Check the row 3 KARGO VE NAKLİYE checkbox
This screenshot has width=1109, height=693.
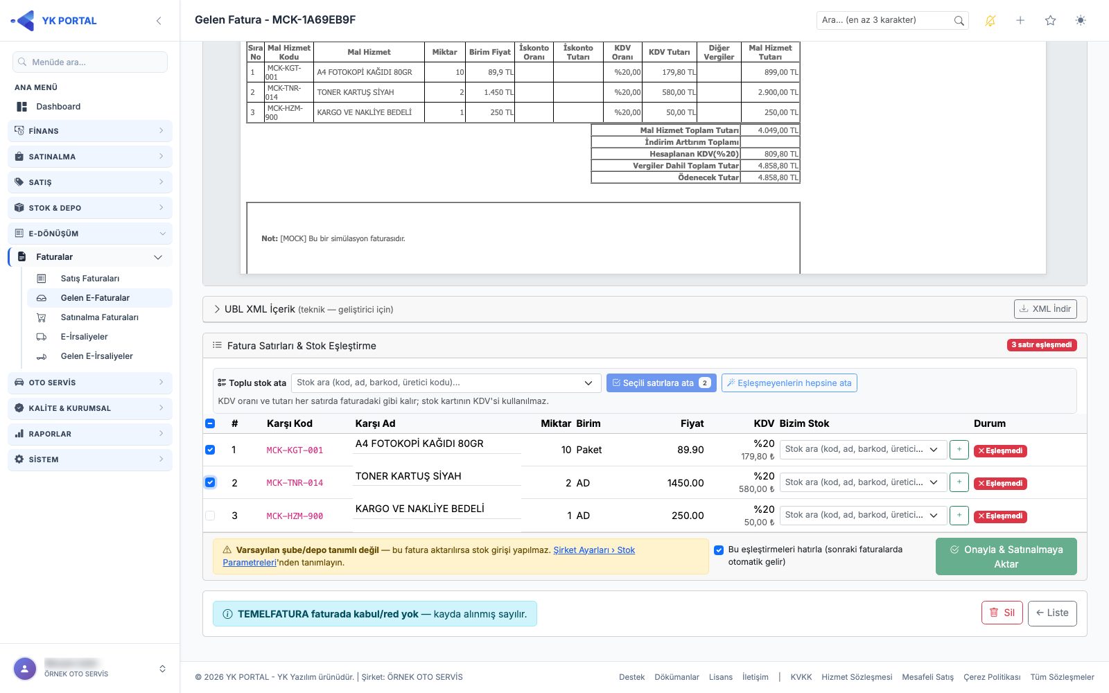coord(210,516)
